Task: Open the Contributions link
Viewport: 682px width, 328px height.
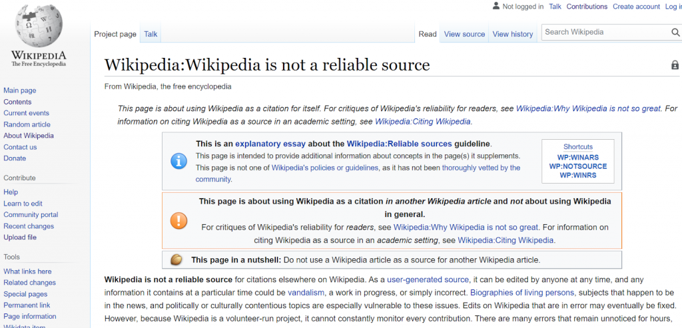Action: click(x=587, y=7)
